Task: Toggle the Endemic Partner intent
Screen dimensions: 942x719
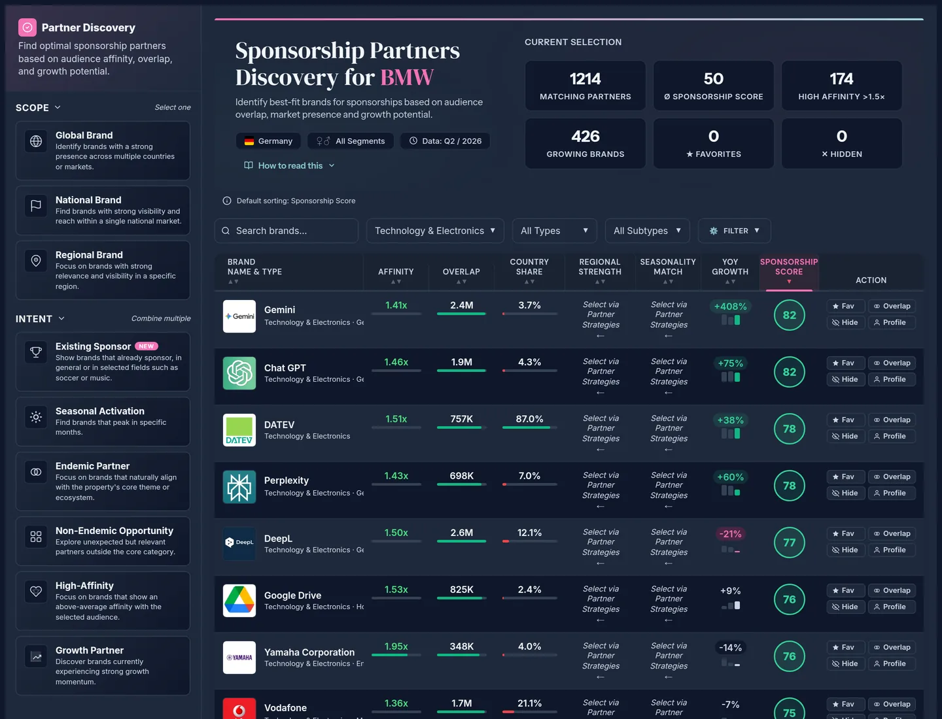Action: click(103, 482)
